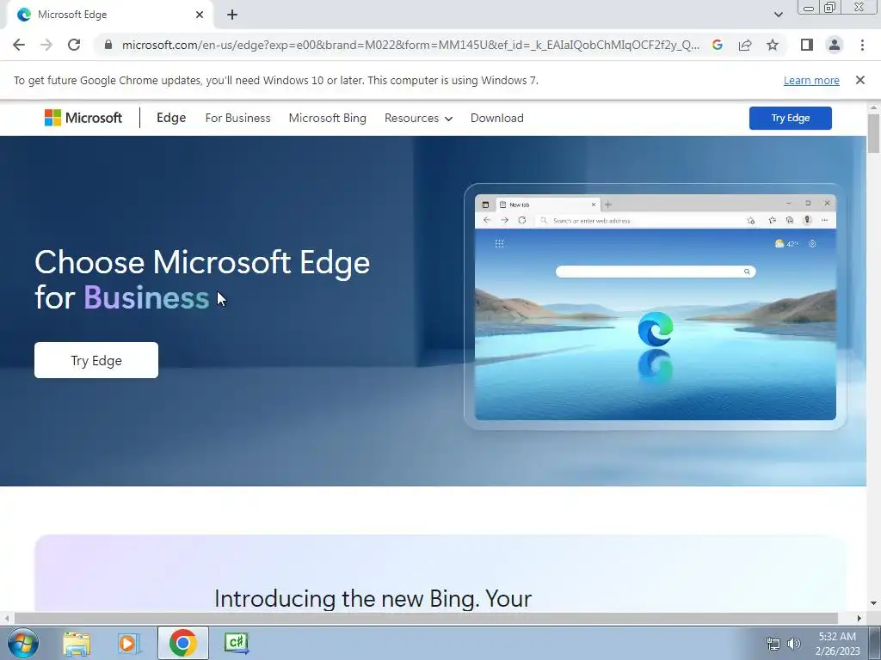Go back using the browser back arrow
The height and width of the screenshot is (660, 881).
(x=19, y=45)
